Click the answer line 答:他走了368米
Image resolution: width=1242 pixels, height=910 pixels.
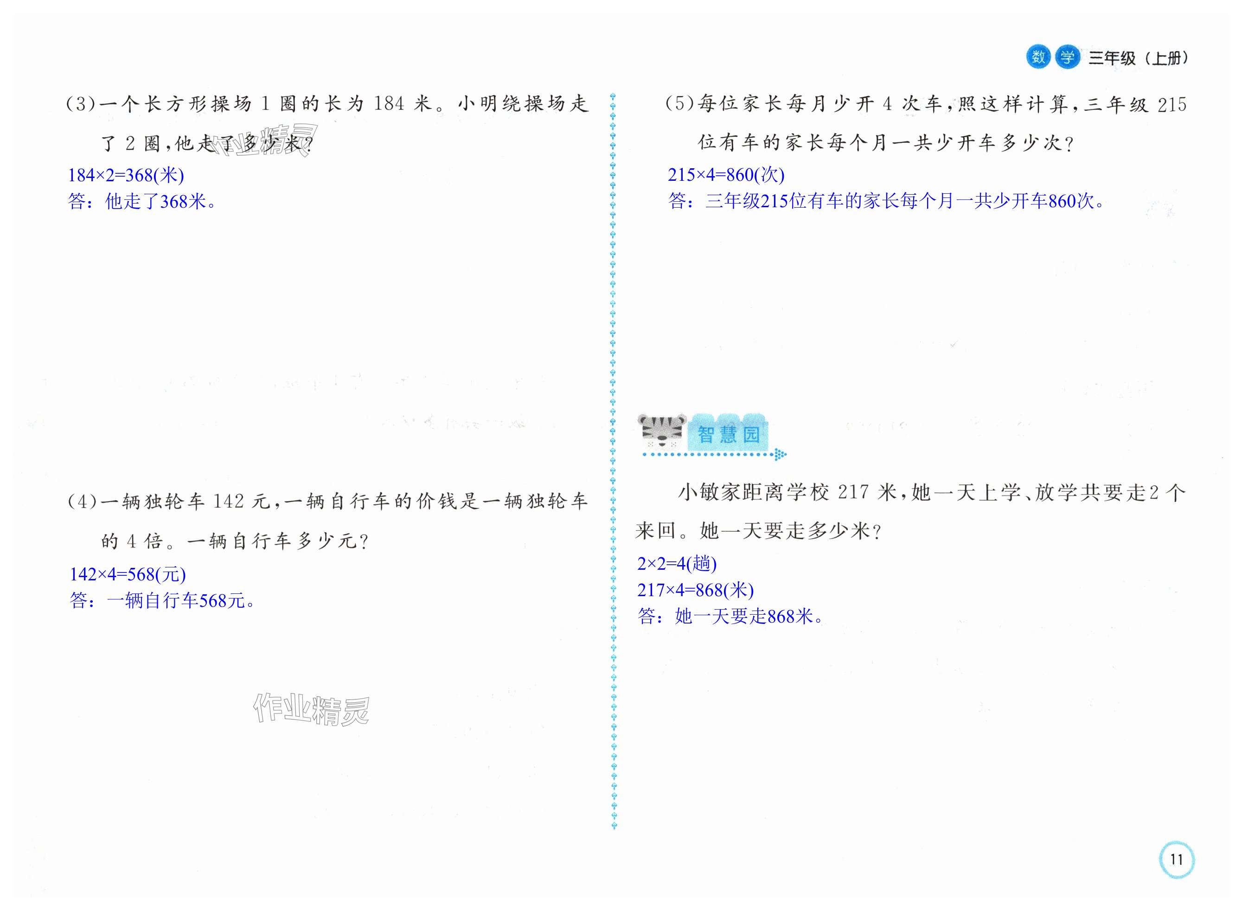coord(142,202)
